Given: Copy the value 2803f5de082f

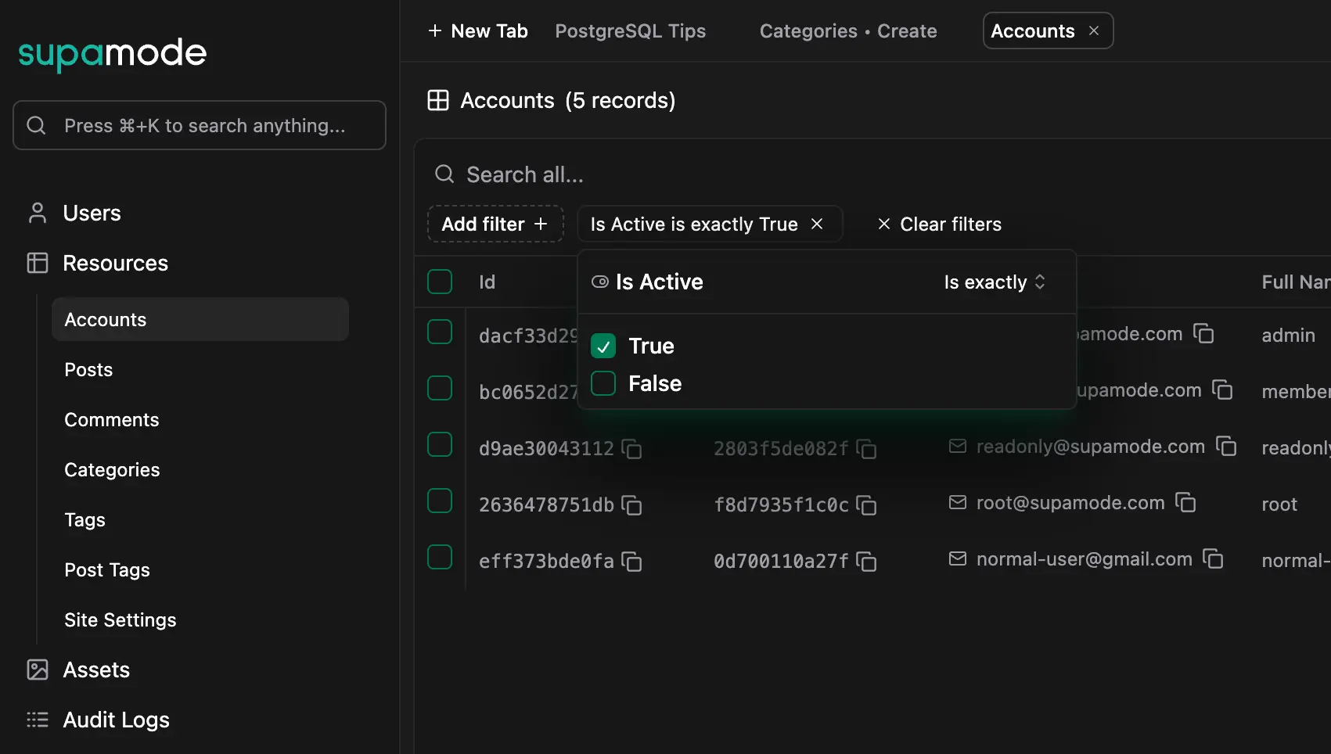Looking at the screenshot, I should [866, 449].
